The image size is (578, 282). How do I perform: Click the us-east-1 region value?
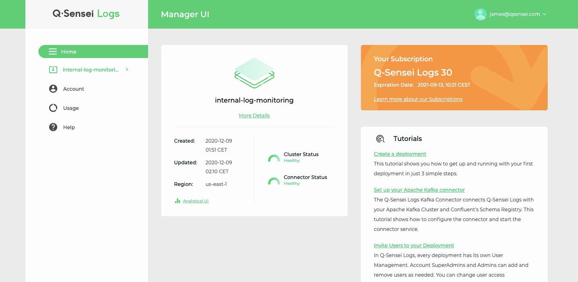click(x=216, y=184)
